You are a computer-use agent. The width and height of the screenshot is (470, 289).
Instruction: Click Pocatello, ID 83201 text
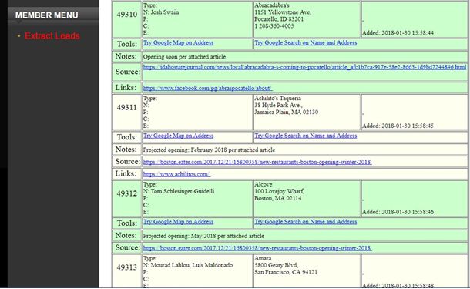point(279,19)
